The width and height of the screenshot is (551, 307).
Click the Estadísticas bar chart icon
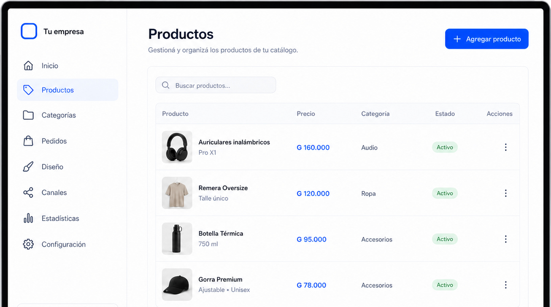28,218
